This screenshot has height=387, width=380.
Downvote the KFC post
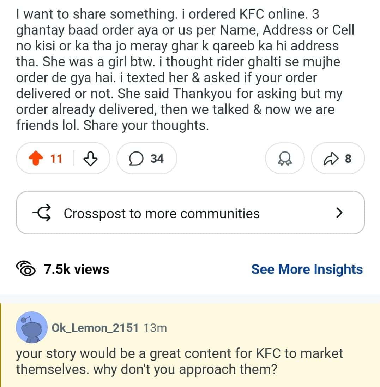(90, 159)
